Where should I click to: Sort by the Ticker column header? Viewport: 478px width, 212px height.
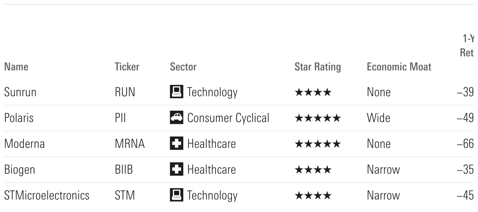tap(127, 67)
